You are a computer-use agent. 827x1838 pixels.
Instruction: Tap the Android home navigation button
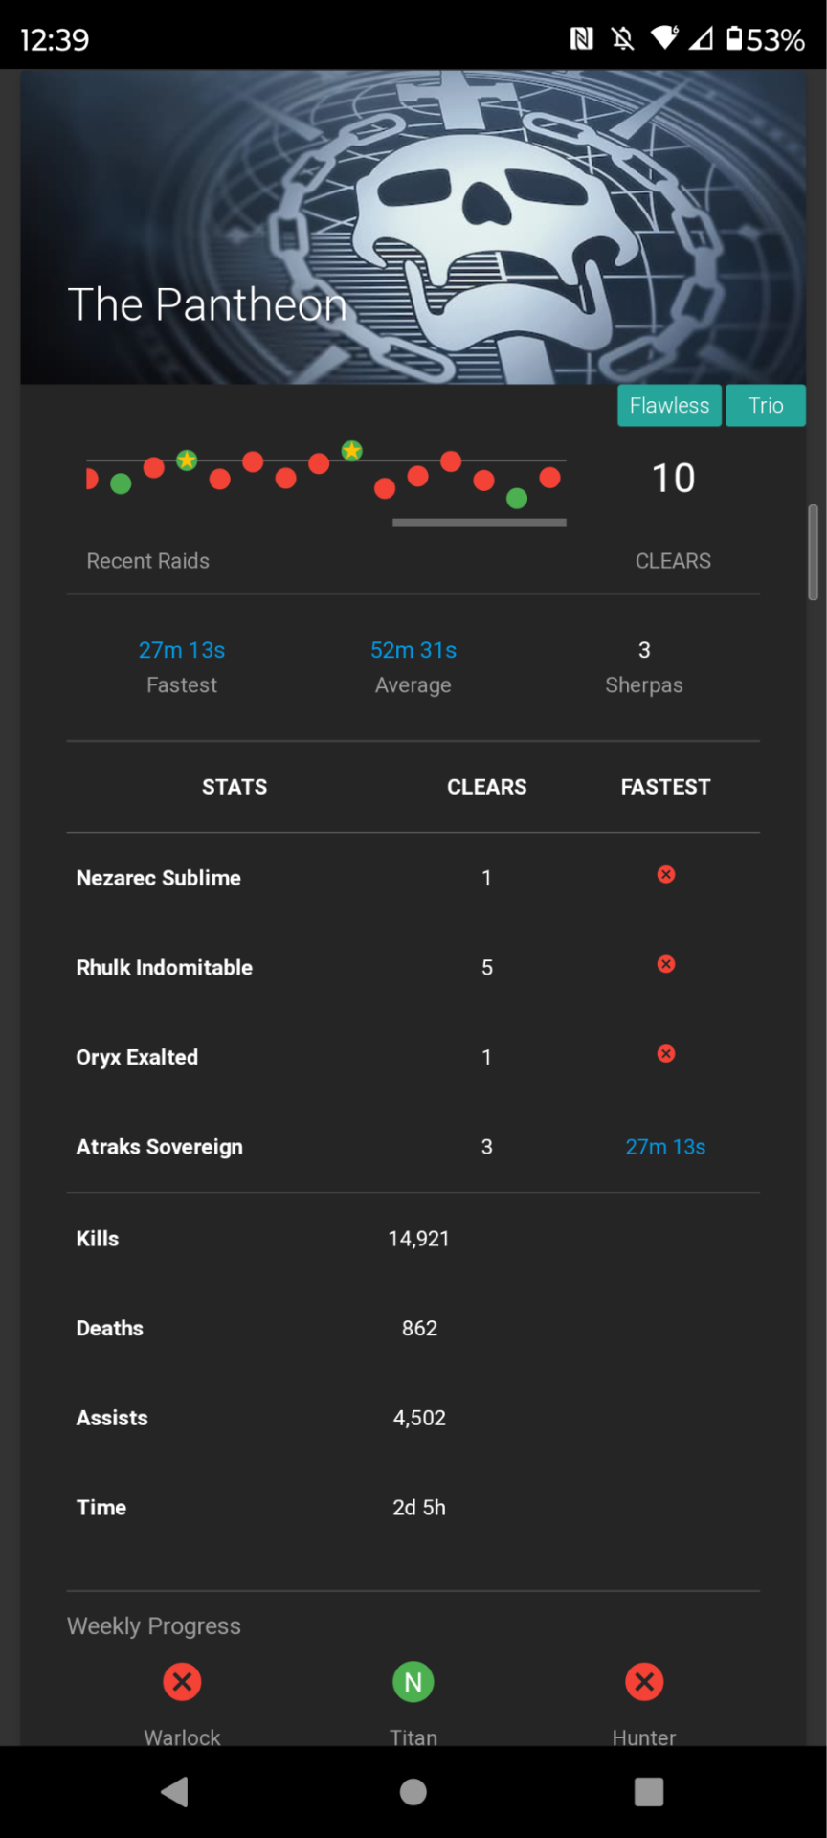coord(413,1792)
